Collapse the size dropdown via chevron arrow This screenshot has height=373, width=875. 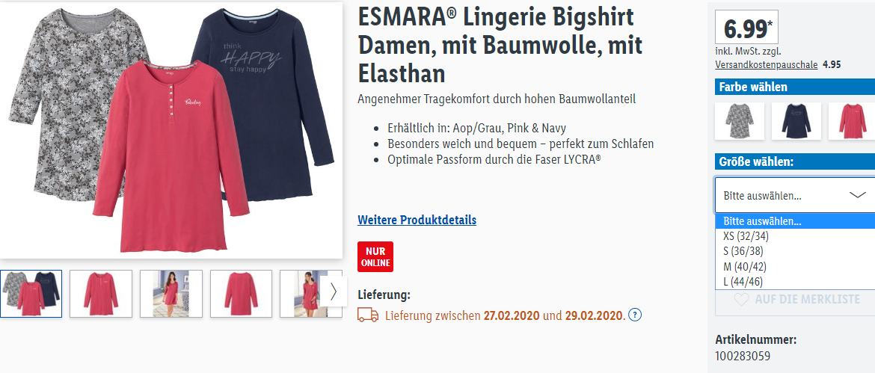(857, 195)
